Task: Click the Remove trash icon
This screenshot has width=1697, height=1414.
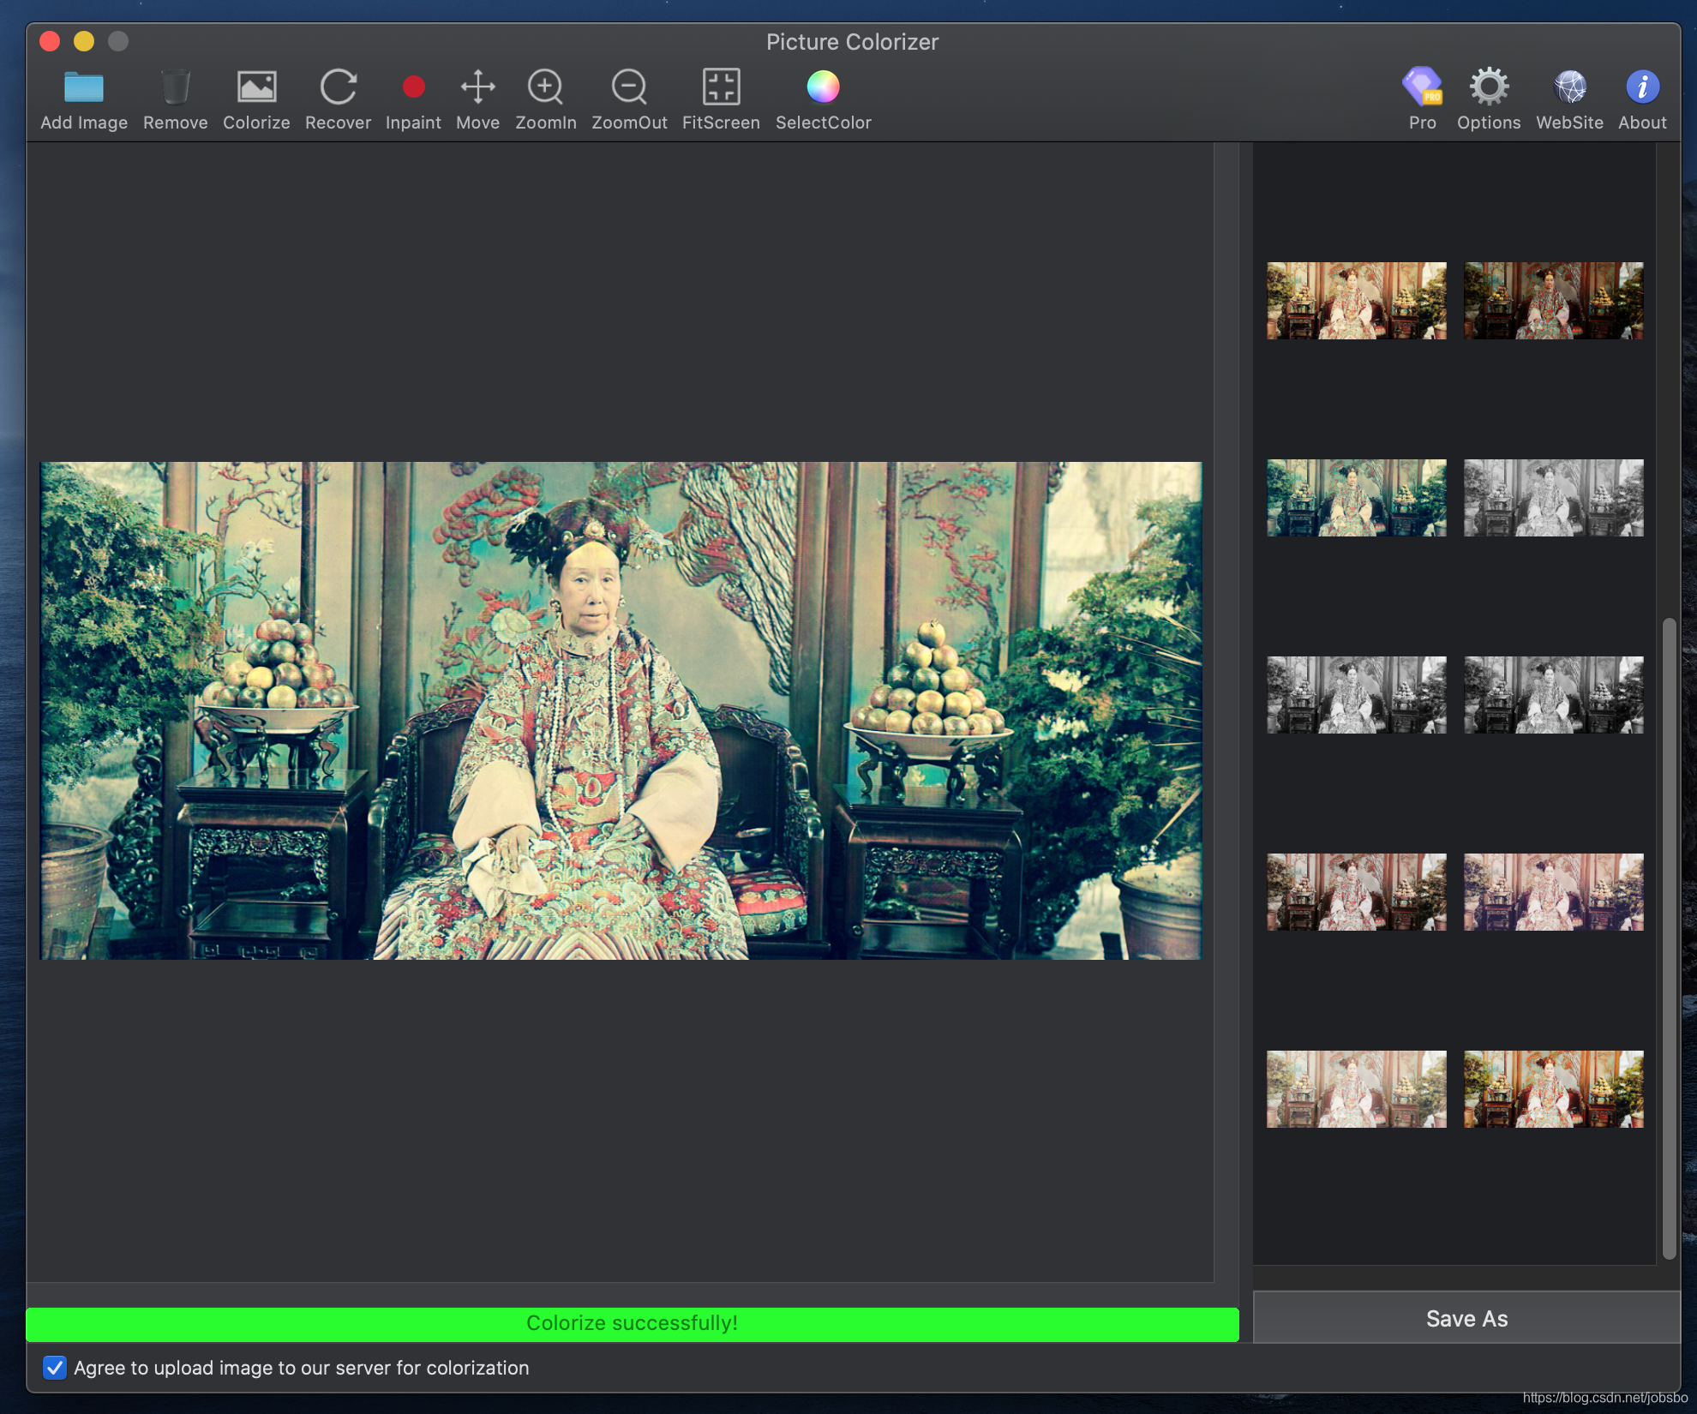Action: click(x=175, y=87)
